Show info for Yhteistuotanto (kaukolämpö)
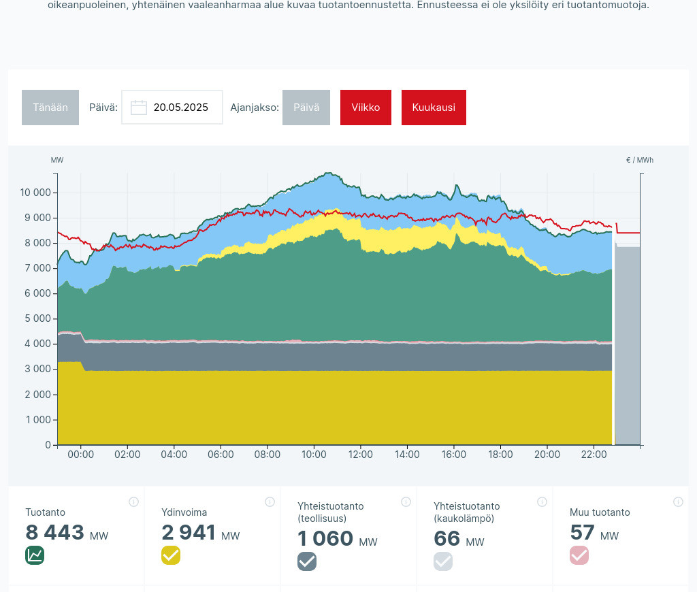The image size is (697, 592). 542,502
